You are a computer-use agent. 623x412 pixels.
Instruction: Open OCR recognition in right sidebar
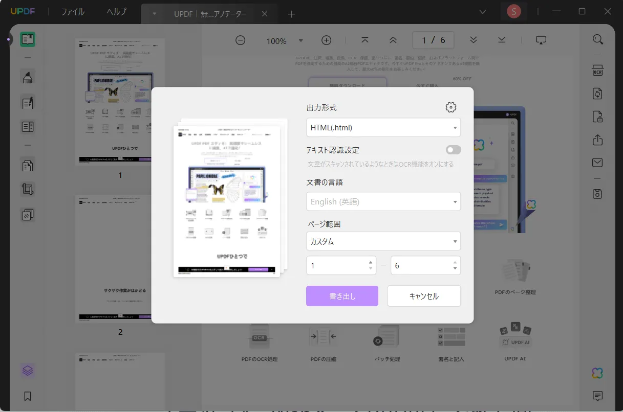coord(597,70)
